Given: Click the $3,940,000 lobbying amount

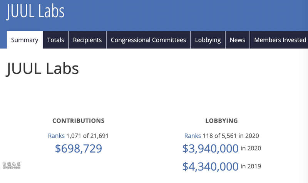Looking at the screenshot, I should click(x=210, y=148).
